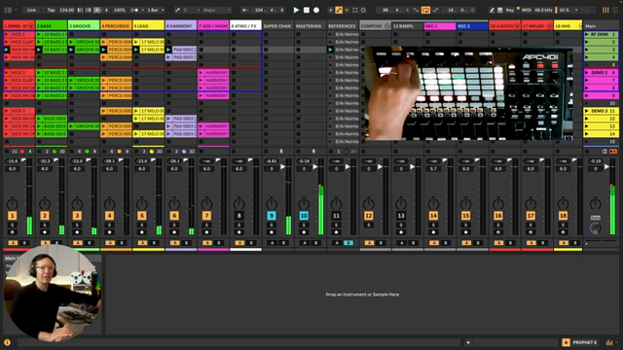Solo track 5 with S button

pyautogui.click(x=142, y=225)
